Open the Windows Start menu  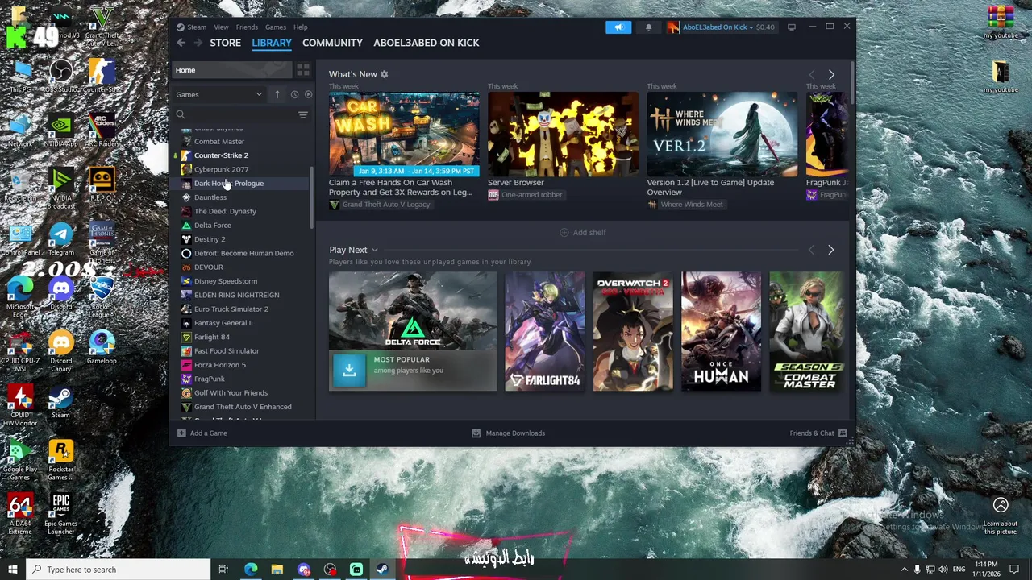tap(12, 570)
